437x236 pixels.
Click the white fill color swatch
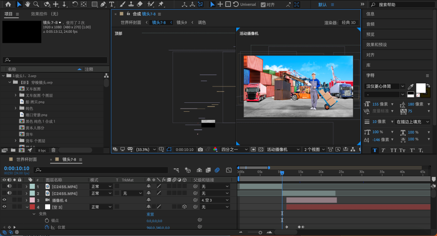(421, 87)
